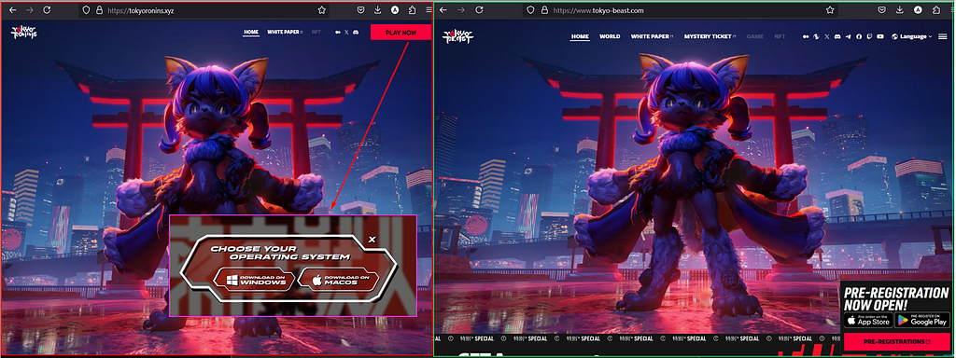Open the X icon on tokyo-beast.com site

click(827, 36)
